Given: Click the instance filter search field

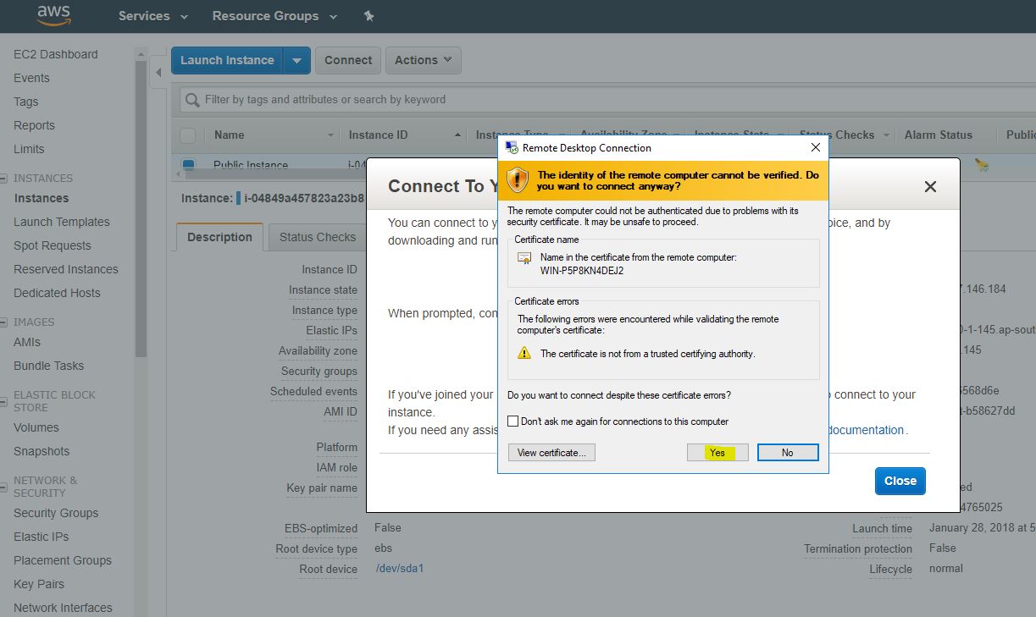Looking at the screenshot, I should coord(593,100).
